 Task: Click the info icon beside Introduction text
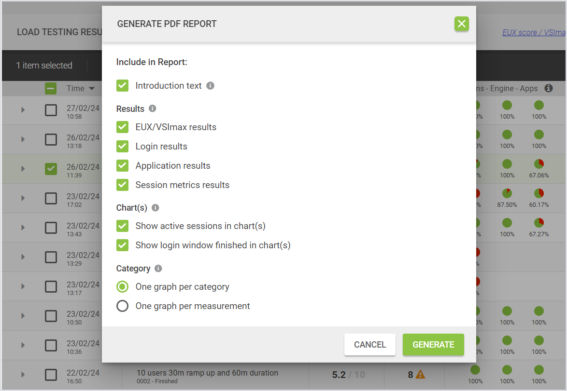click(210, 86)
